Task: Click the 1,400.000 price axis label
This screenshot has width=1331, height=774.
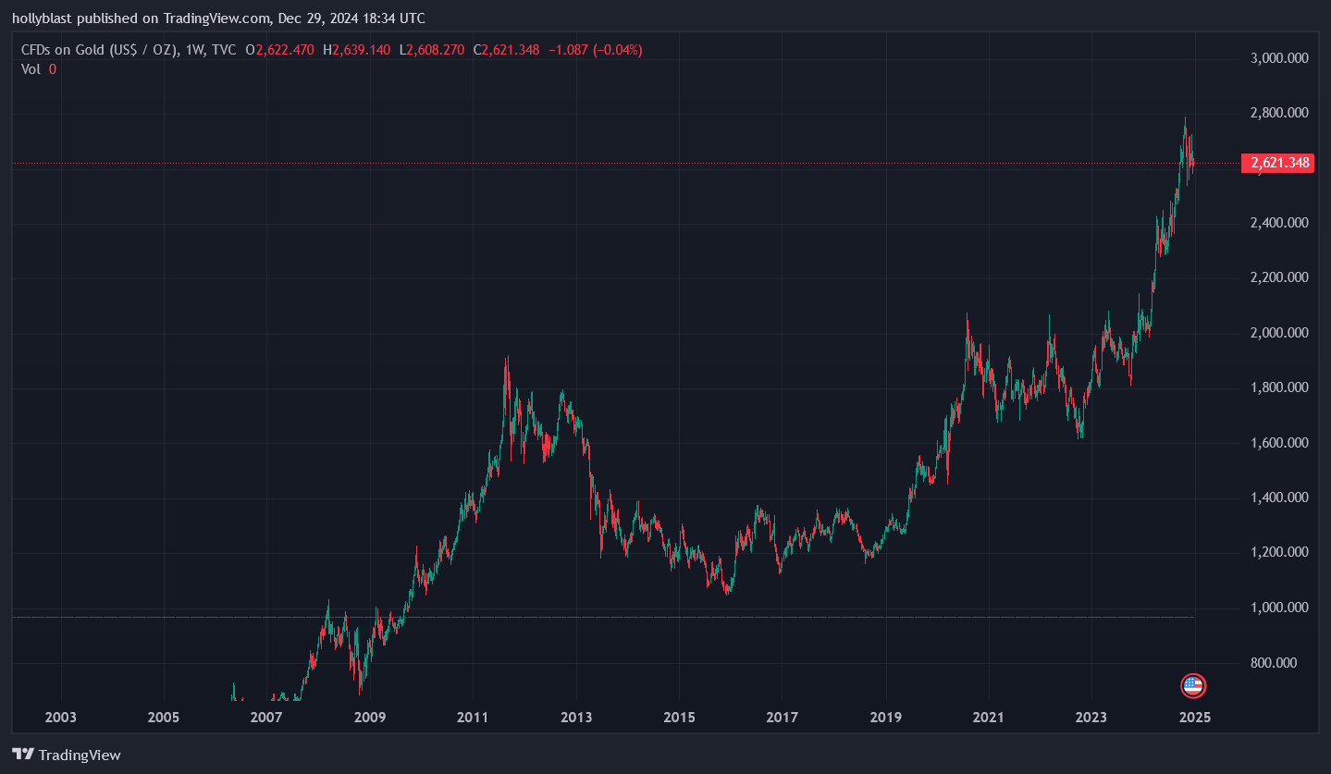Action: [1280, 498]
